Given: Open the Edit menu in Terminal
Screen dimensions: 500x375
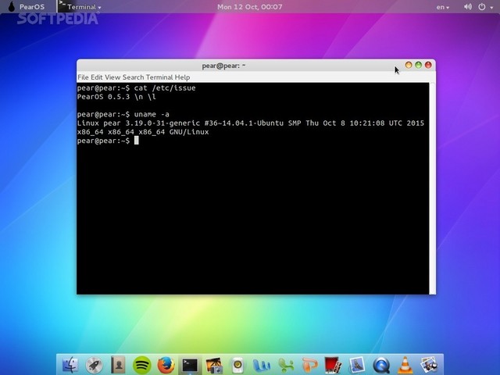Looking at the screenshot, I should (96, 77).
